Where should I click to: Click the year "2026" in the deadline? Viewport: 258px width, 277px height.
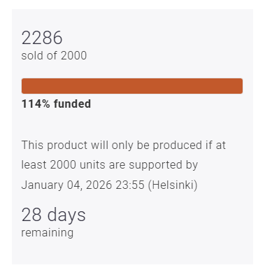coord(99,185)
